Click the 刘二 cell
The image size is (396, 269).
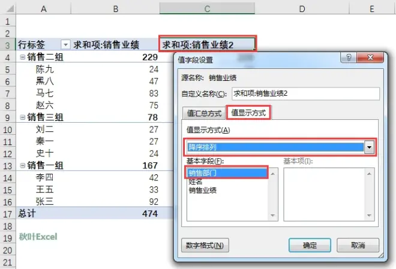44,129
